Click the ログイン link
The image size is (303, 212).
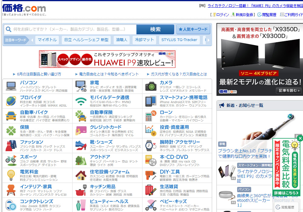[222, 15]
